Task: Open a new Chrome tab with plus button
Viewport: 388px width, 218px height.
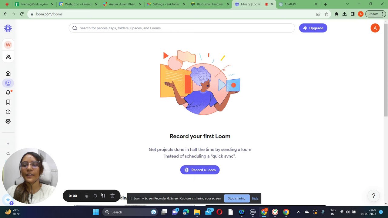Action: coord(326,4)
